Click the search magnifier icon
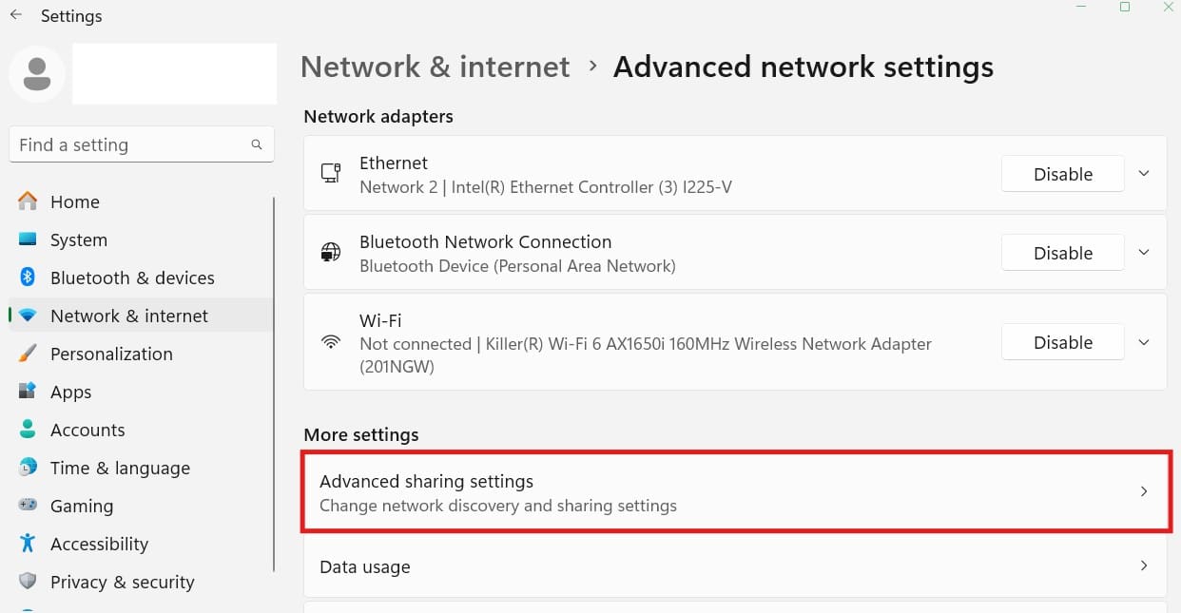The image size is (1181, 613). click(x=257, y=144)
